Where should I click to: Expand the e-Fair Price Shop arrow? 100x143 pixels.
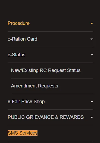(x=92, y=102)
